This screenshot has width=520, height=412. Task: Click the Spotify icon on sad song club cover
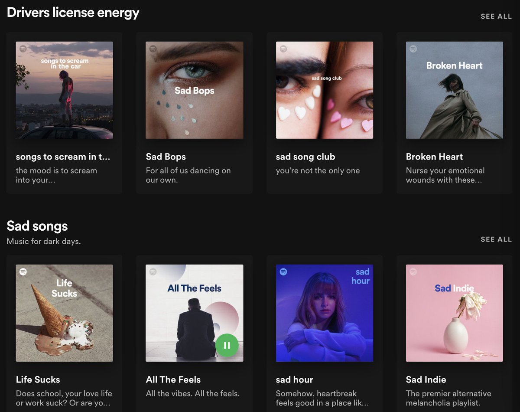point(283,49)
